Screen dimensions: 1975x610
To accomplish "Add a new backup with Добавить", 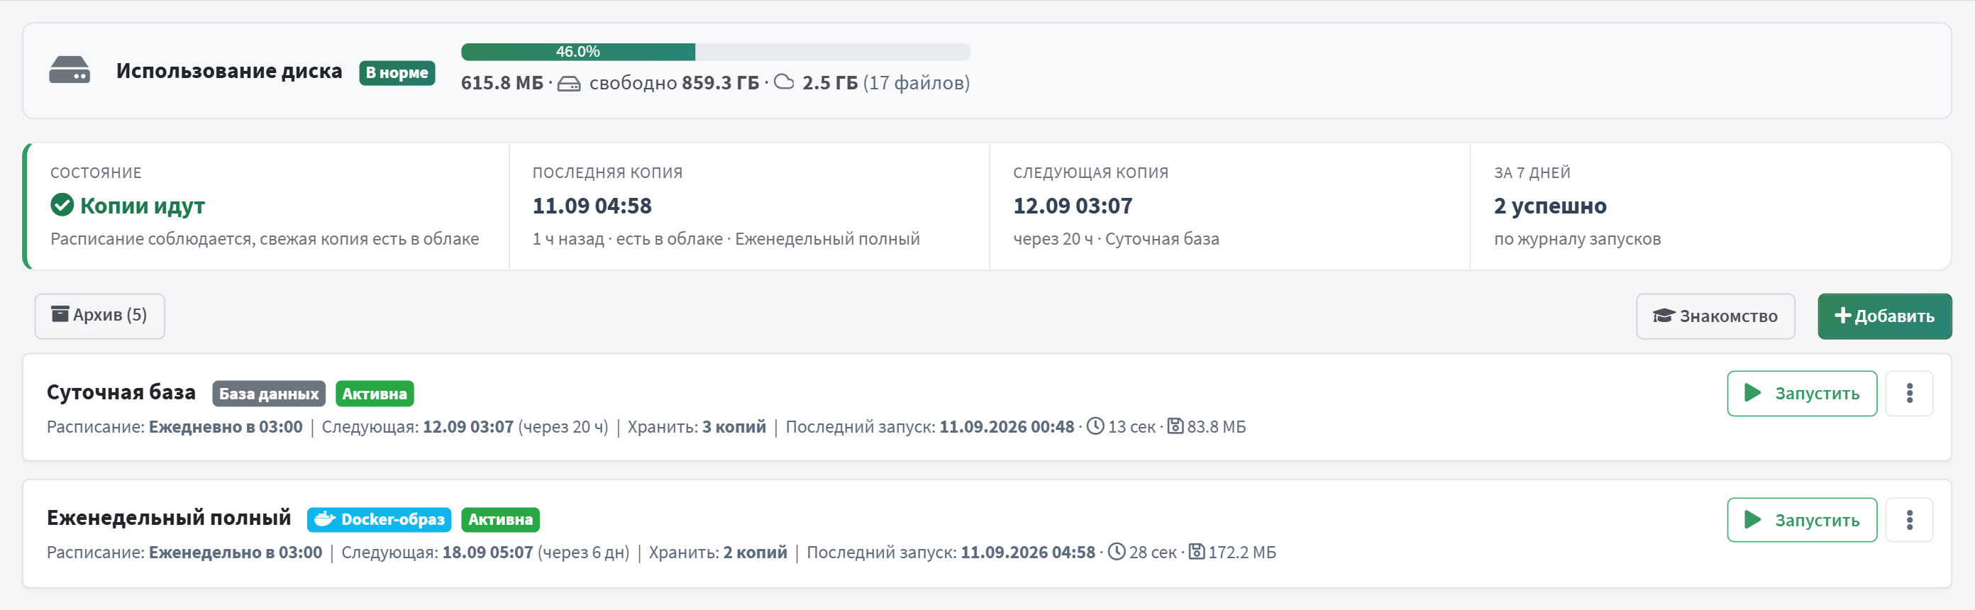I will click(1884, 316).
